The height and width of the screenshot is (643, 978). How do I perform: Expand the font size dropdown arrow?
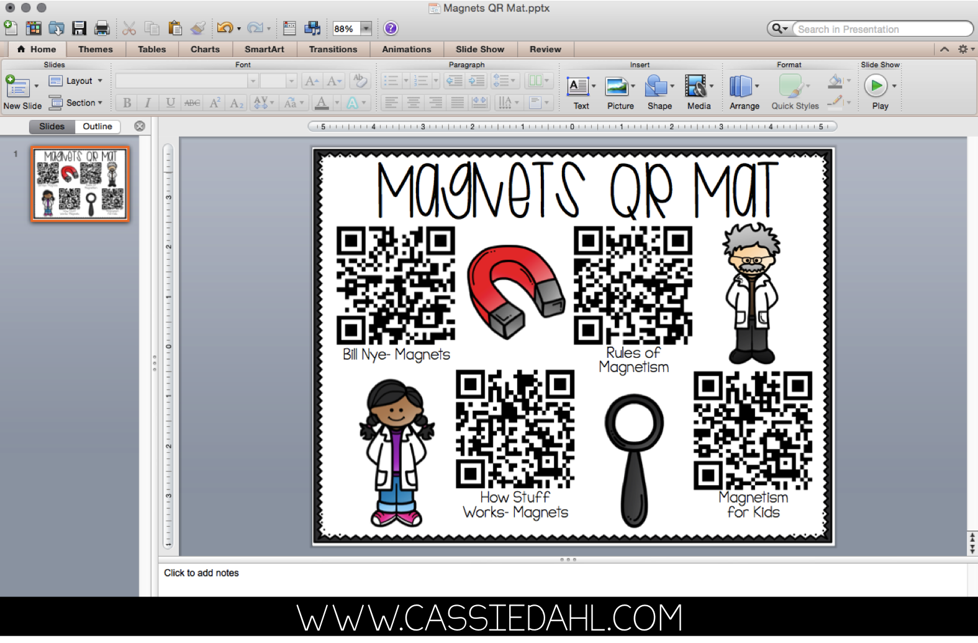291,81
